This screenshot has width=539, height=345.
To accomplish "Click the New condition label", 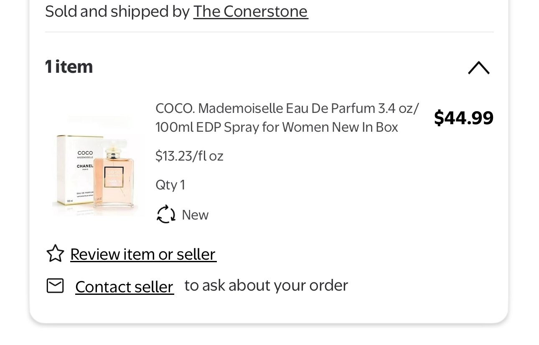I will [195, 215].
